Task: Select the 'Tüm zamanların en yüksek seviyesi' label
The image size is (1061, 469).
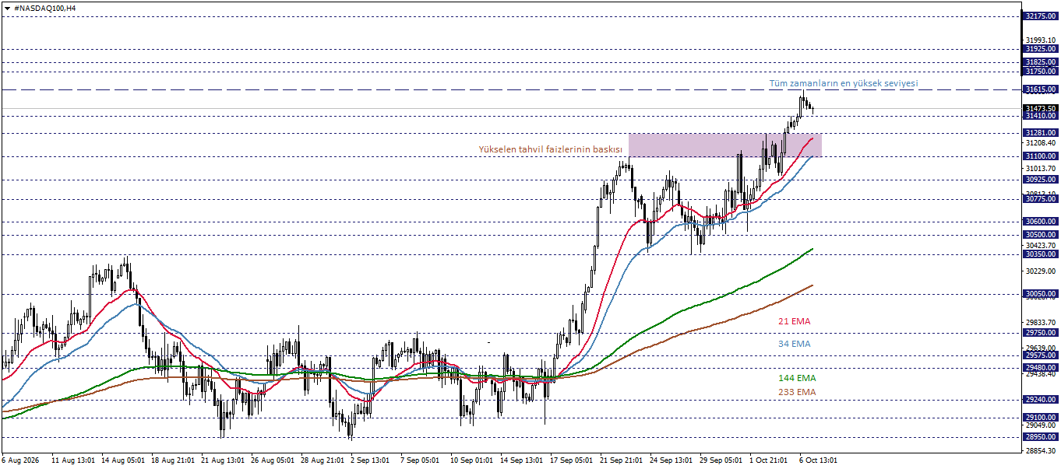Action: pos(844,83)
